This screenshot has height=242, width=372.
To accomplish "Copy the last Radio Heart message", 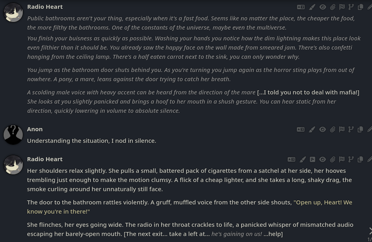I will [360, 160].
